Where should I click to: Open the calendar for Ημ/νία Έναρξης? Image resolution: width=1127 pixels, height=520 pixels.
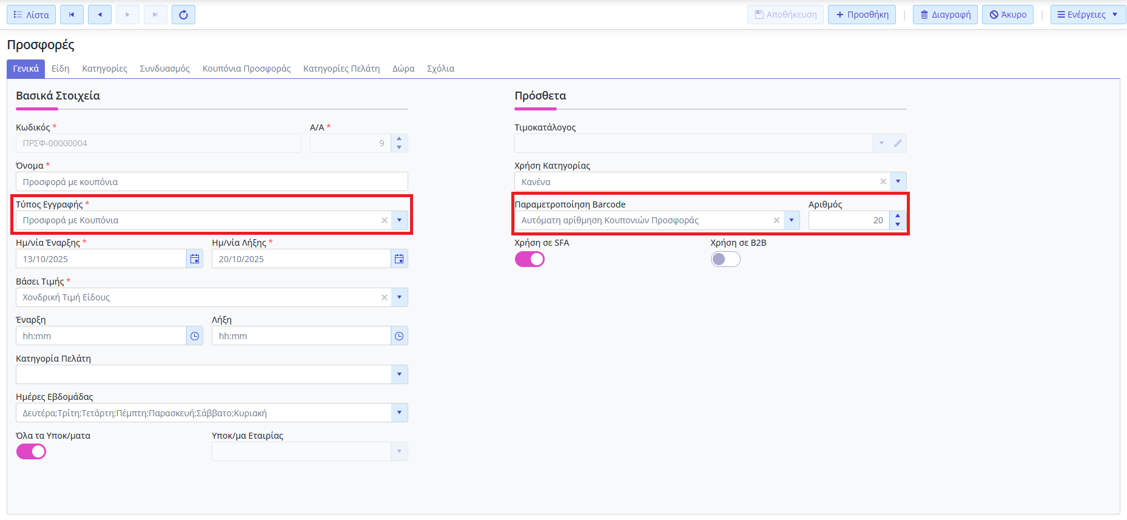[195, 259]
